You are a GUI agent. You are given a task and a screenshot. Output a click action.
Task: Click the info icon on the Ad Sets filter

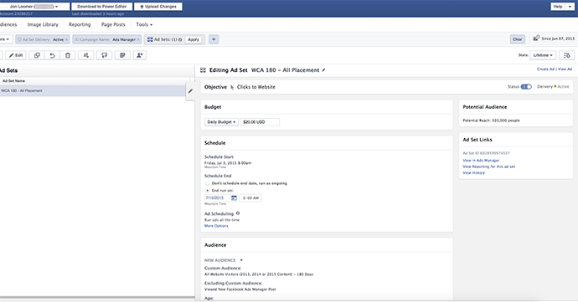pos(180,40)
